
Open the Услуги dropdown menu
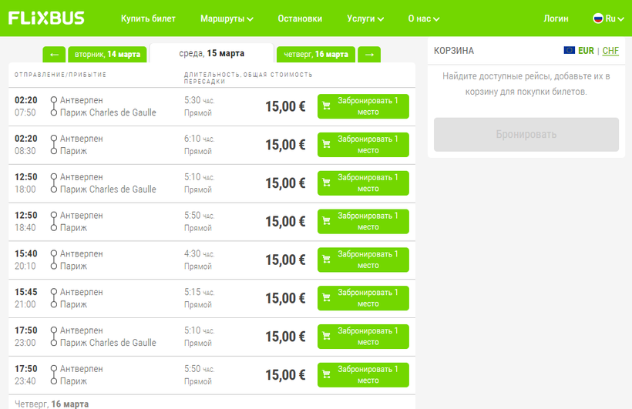coord(365,18)
